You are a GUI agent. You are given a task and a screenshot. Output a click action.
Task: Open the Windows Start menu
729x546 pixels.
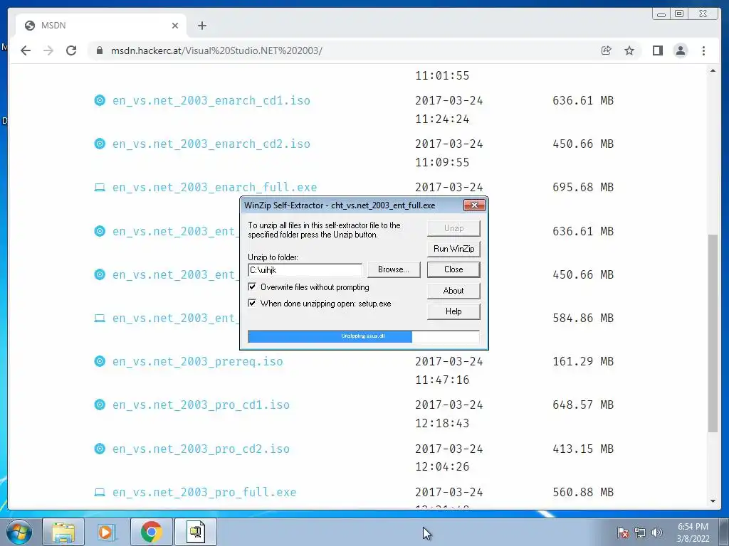[x=19, y=532]
